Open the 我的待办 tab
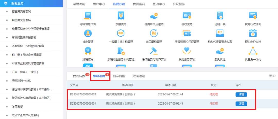The image size is (278, 119). [x=79, y=76]
